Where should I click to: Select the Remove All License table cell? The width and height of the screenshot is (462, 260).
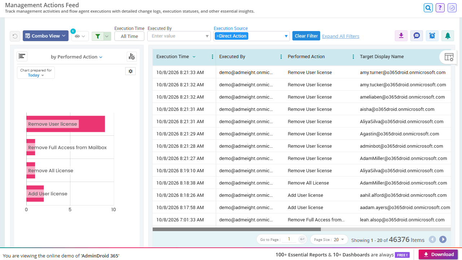[x=308, y=183]
